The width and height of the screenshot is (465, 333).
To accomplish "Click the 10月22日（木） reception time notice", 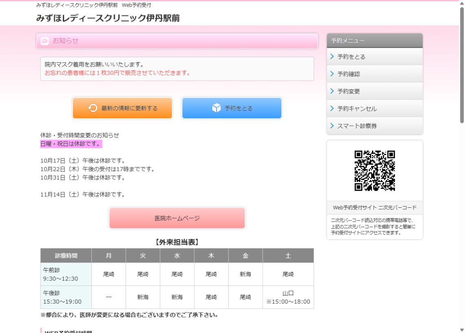I will 97,169.
